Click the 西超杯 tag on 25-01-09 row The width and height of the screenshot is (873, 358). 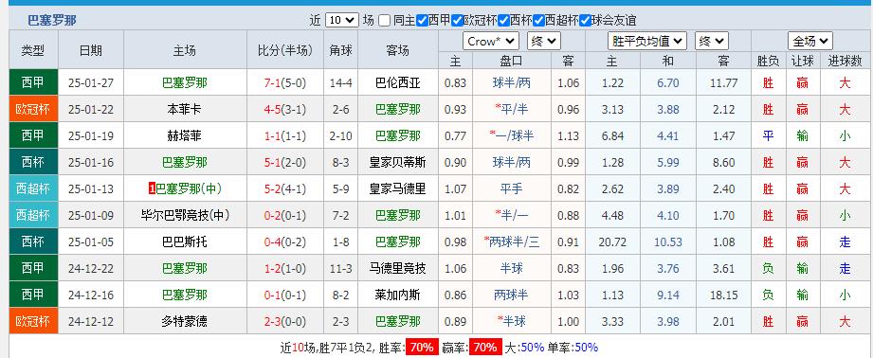33,215
